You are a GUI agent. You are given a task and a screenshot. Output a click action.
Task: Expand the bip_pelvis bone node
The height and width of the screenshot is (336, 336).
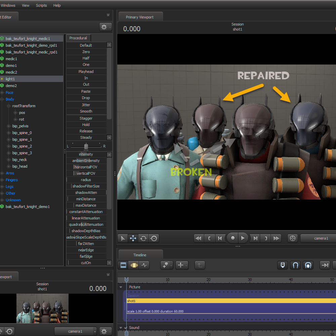point(9,126)
